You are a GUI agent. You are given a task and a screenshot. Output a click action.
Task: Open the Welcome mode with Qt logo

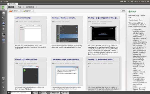[3, 8]
